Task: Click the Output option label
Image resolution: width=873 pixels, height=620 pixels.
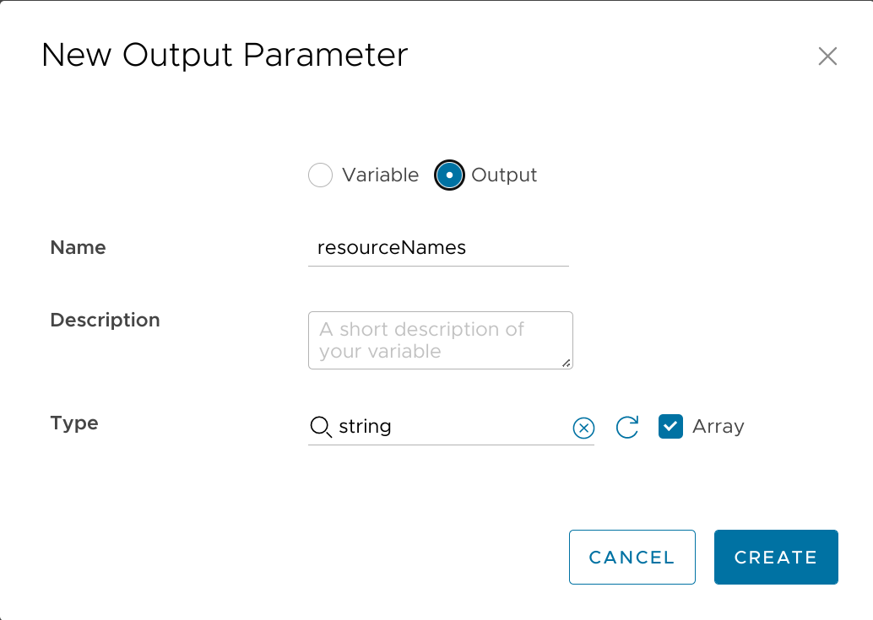Action: click(x=504, y=175)
